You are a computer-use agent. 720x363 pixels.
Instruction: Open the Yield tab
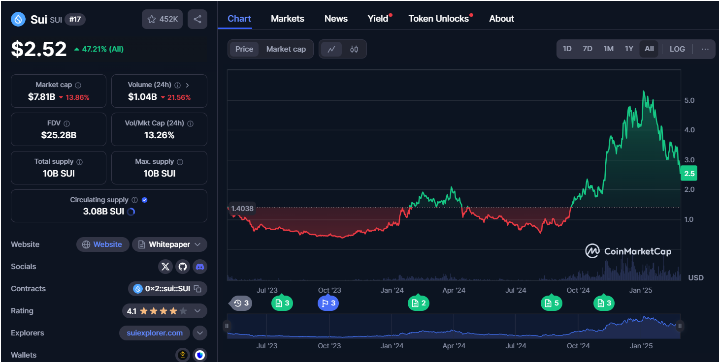(378, 19)
